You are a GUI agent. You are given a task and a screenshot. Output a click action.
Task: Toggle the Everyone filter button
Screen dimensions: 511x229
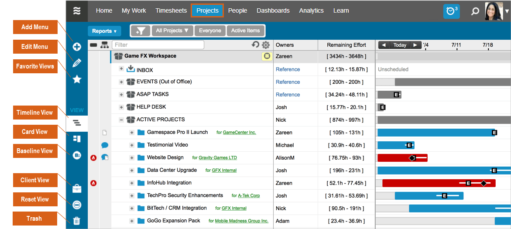[210, 31]
